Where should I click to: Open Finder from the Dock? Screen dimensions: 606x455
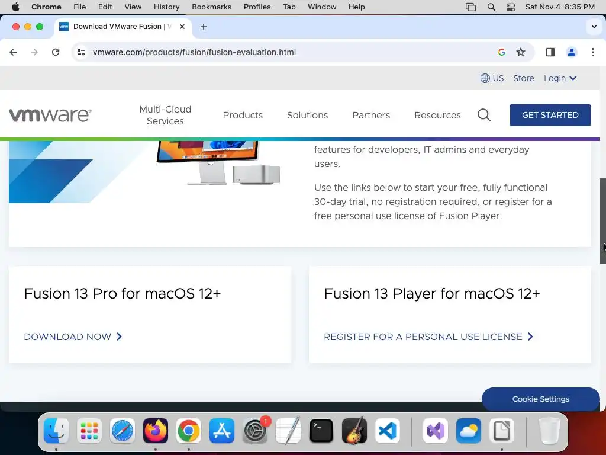coord(56,431)
